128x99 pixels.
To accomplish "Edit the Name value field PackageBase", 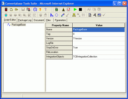I will click(99, 30).
